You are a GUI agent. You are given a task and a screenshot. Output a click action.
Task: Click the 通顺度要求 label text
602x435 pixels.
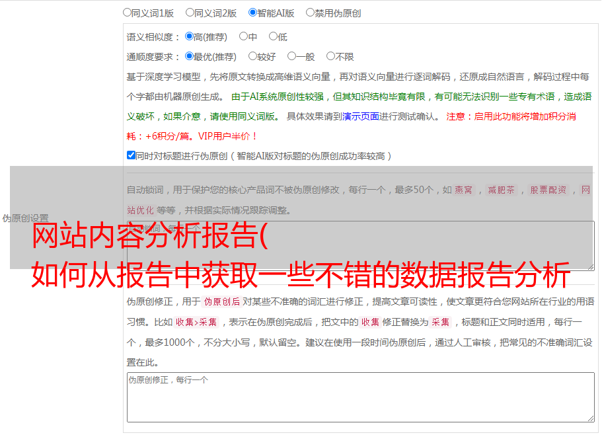153,58
